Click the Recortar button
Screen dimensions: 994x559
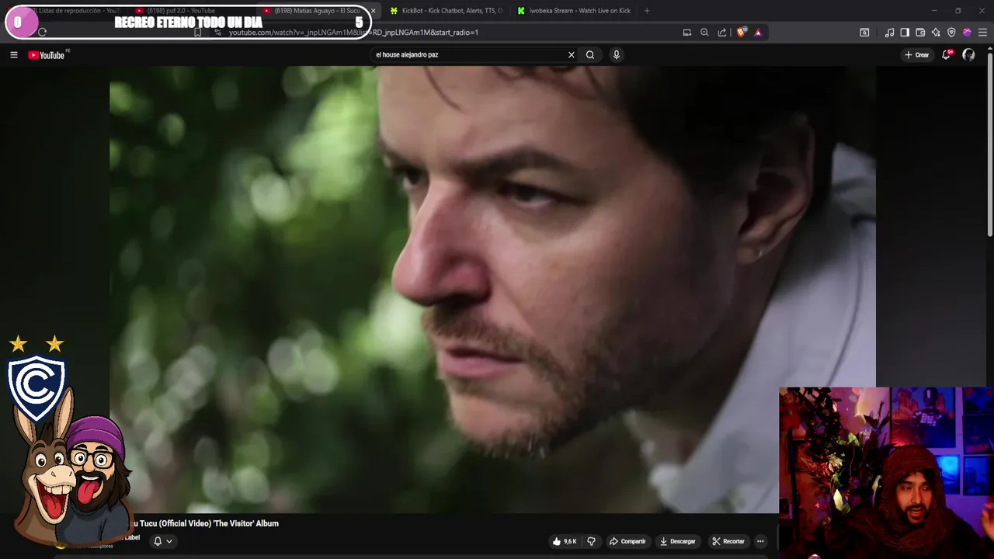728,541
